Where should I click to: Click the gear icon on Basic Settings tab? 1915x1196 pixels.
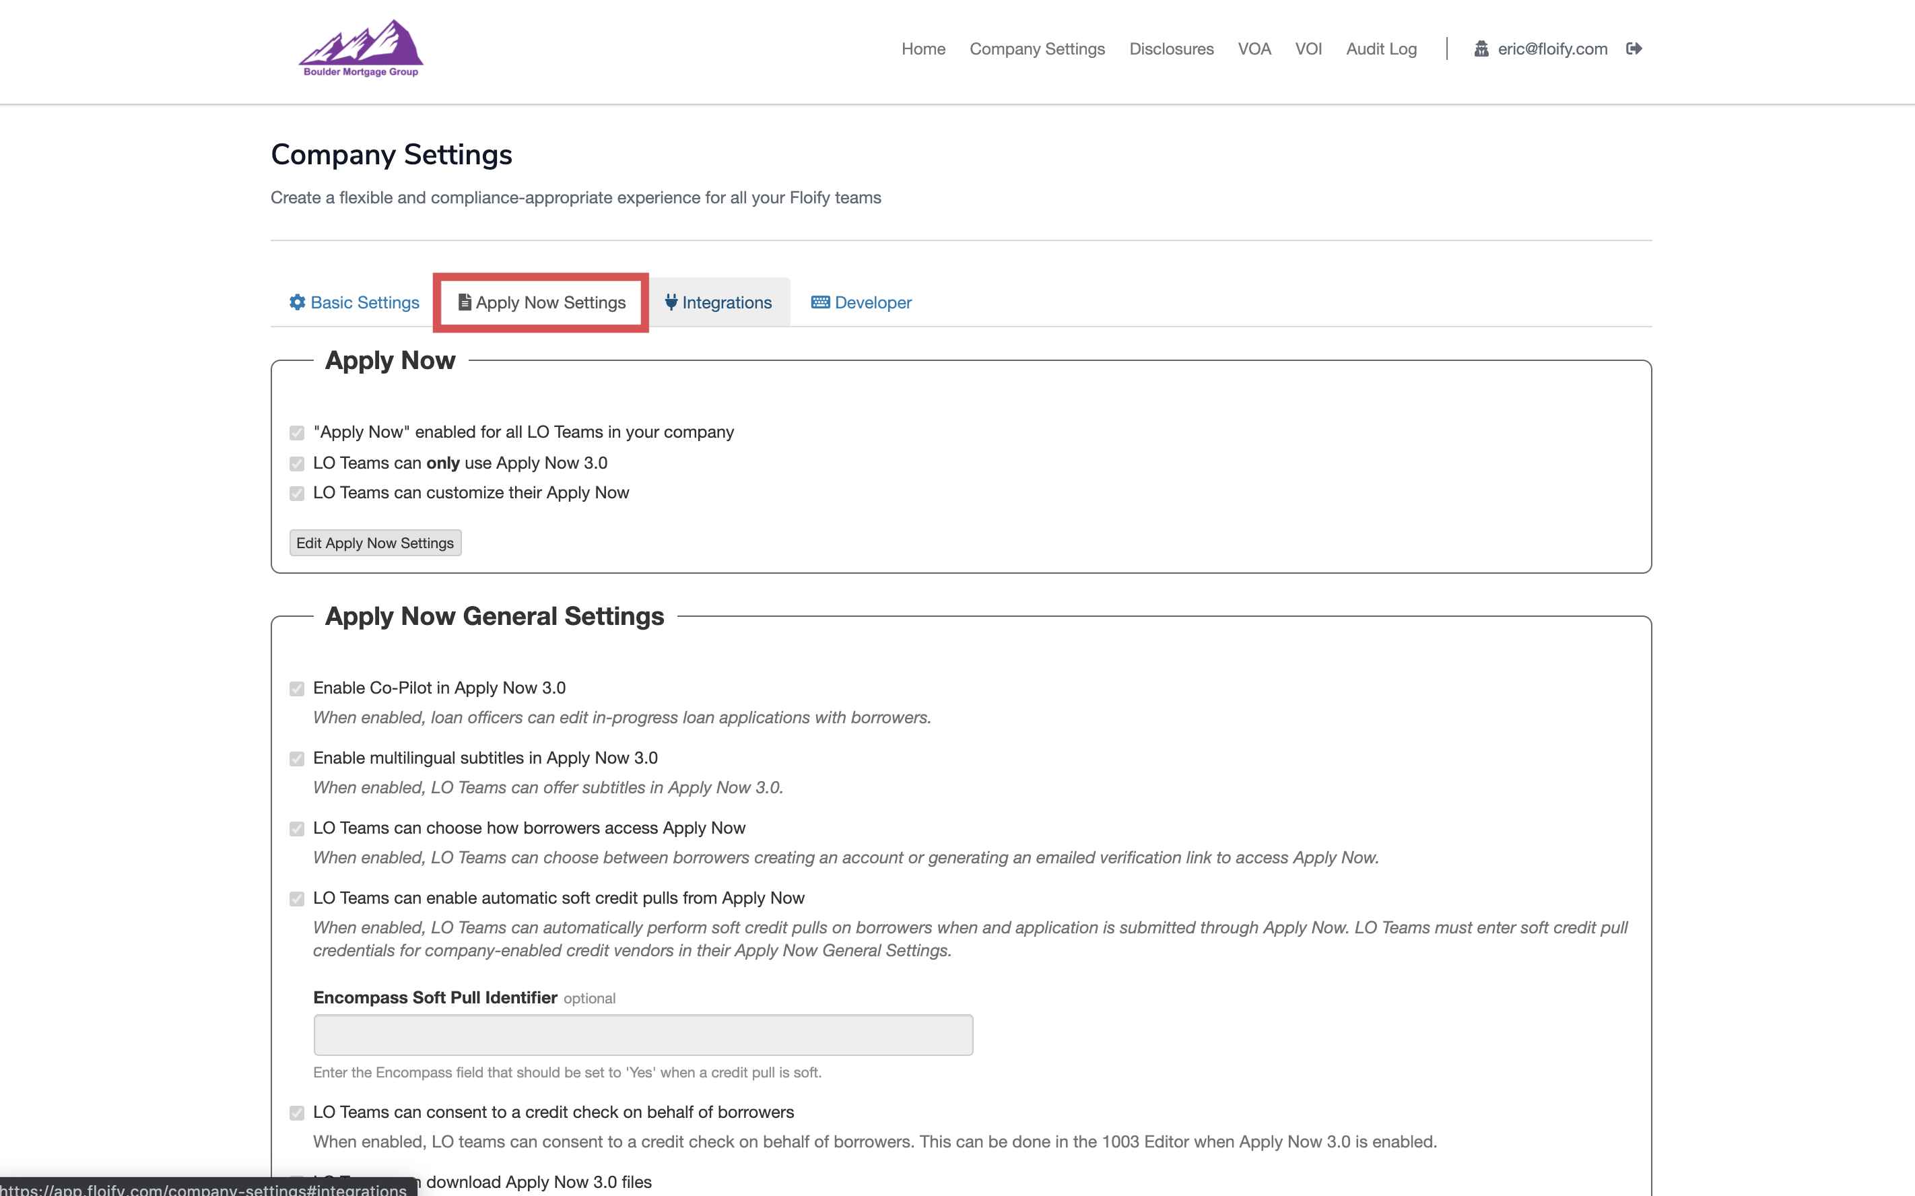298,302
